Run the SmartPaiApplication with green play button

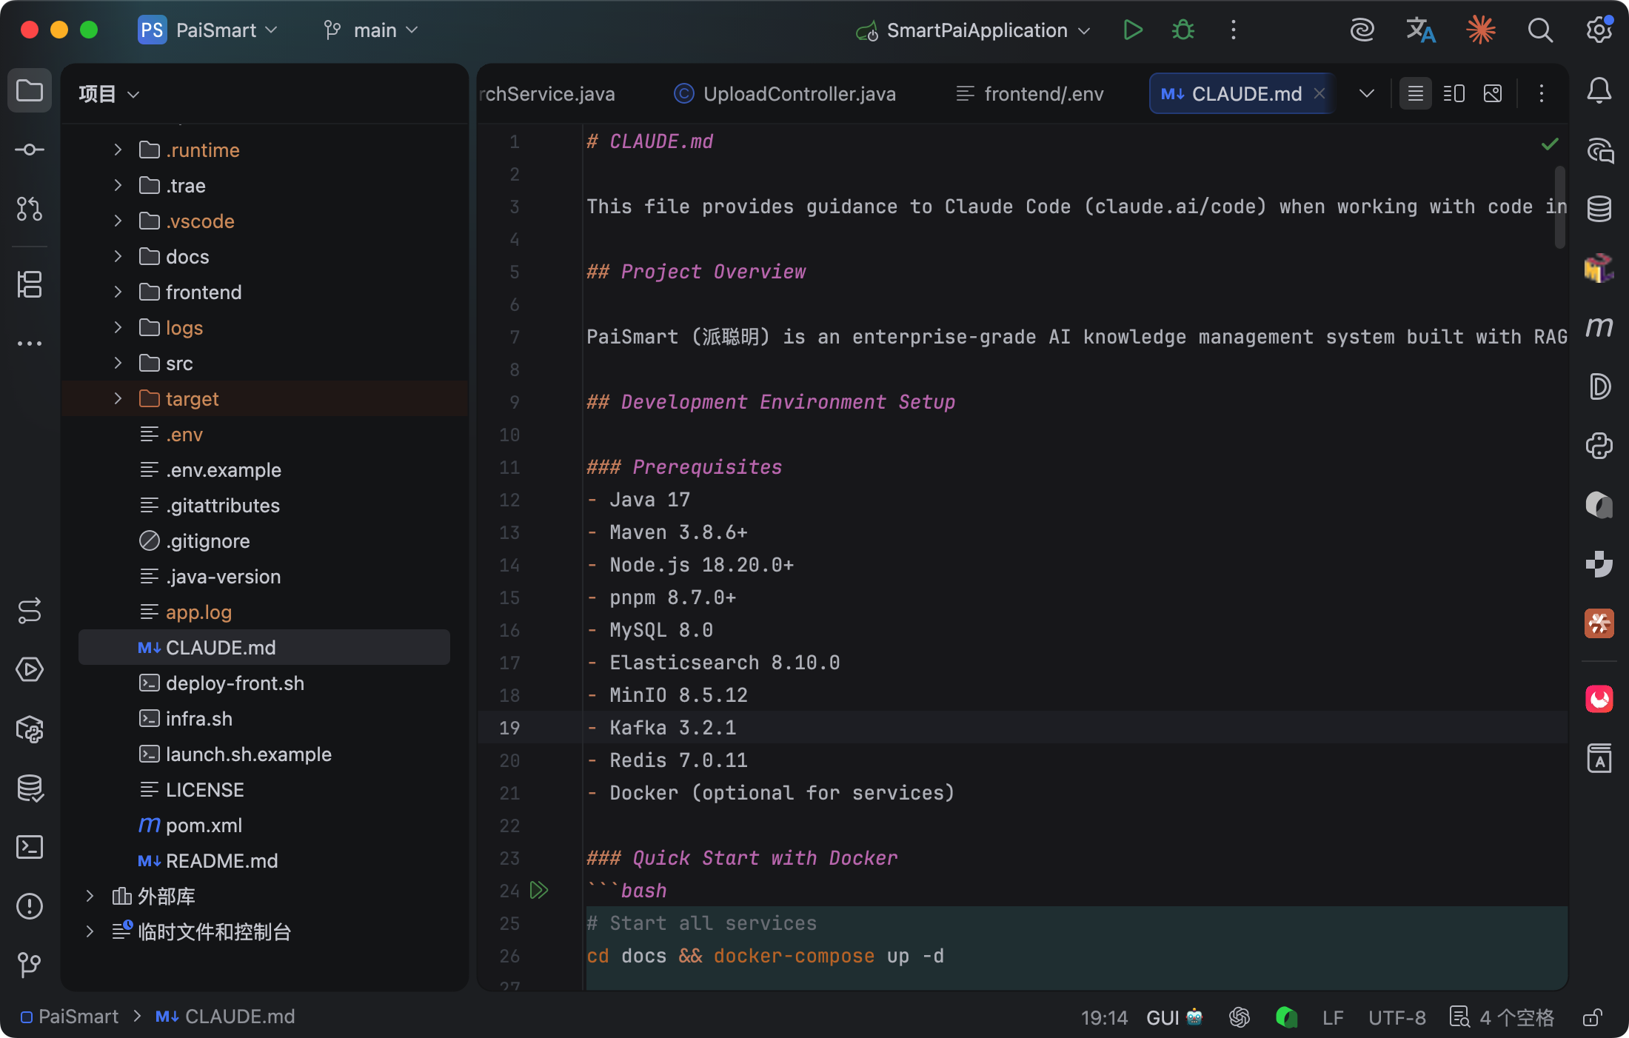pos(1132,30)
